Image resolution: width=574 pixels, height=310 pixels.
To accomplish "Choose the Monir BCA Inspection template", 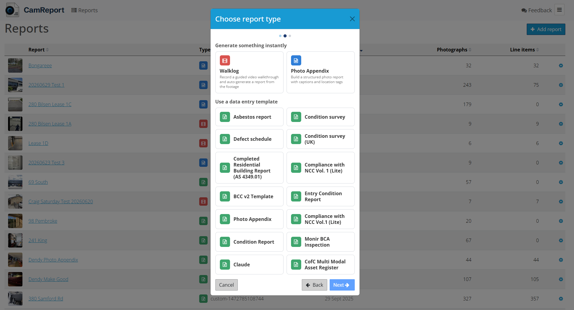I will (x=320, y=242).
